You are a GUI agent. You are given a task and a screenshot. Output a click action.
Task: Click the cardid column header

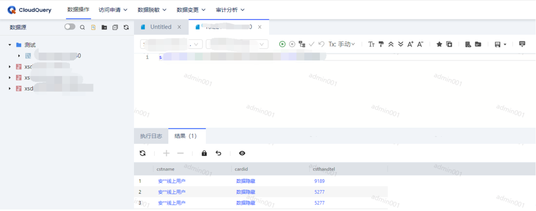click(x=241, y=169)
